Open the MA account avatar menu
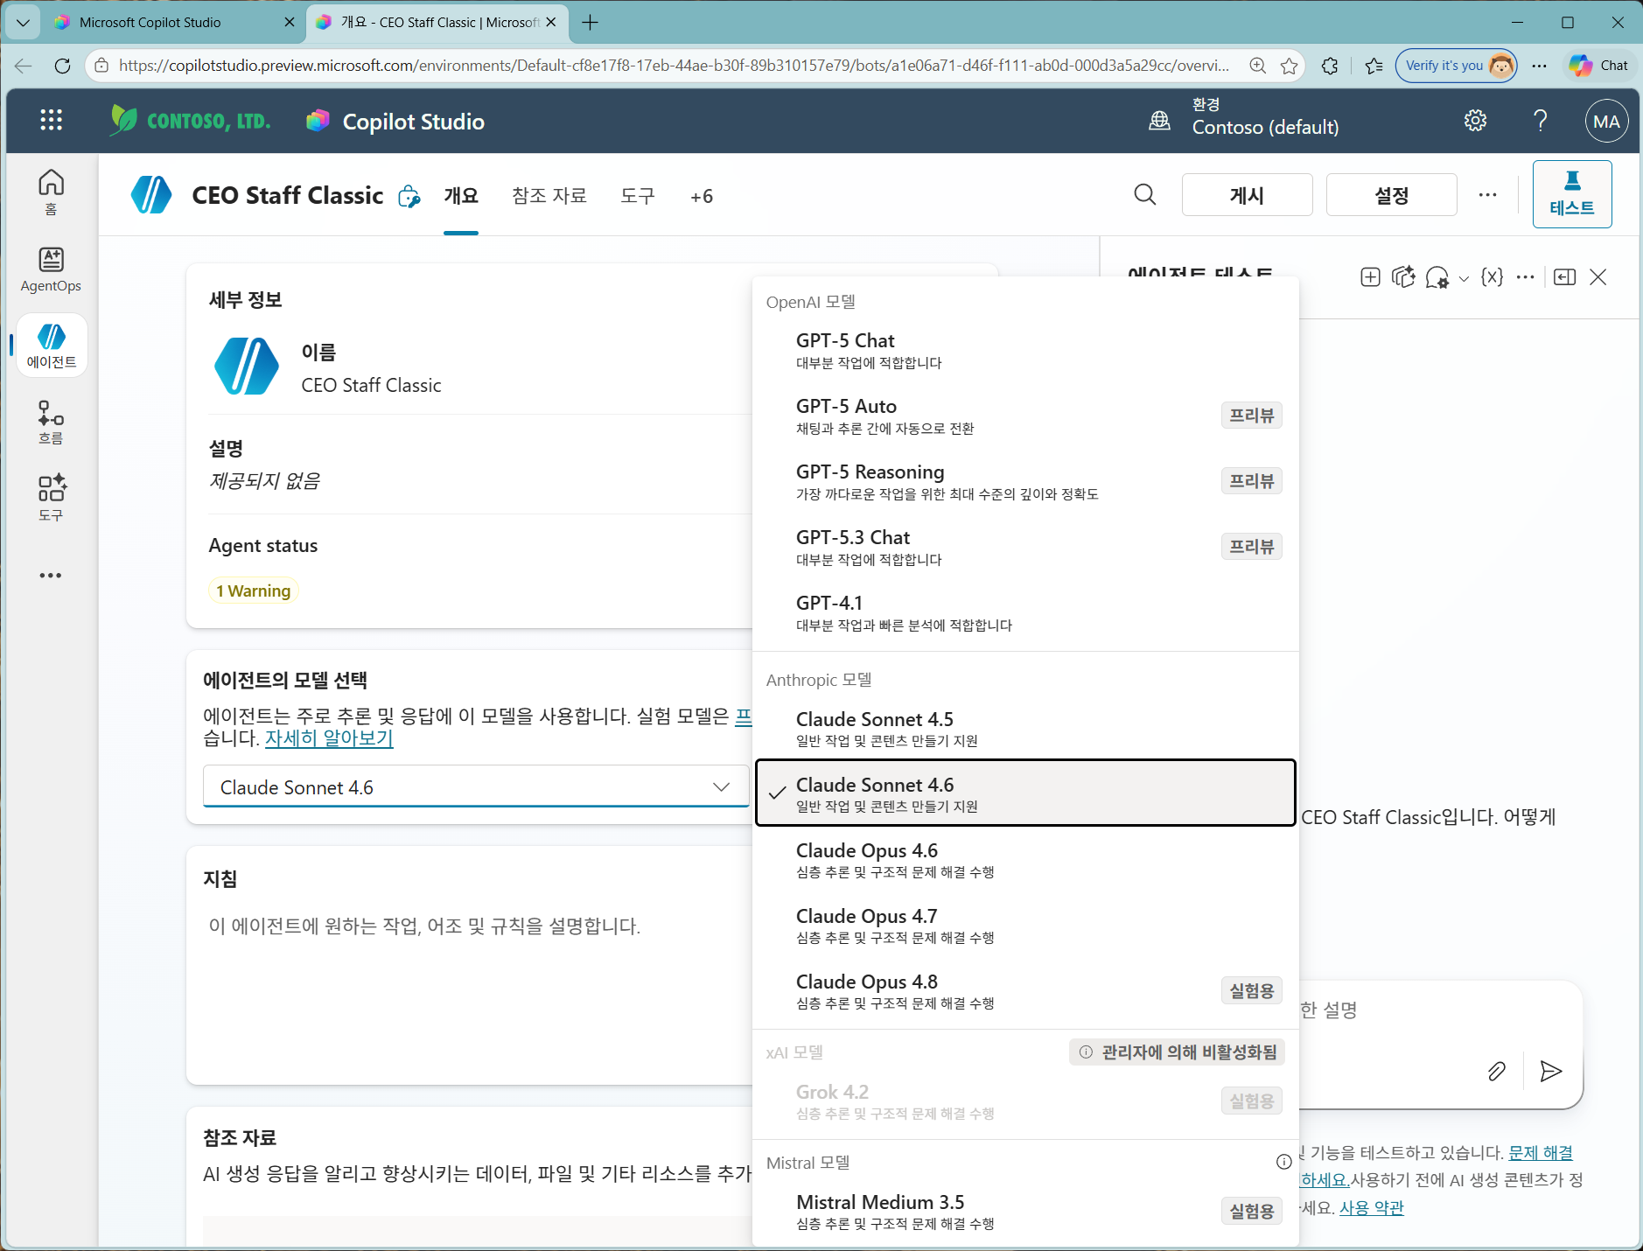Image resolution: width=1643 pixels, height=1251 pixels. pyautogui.click(x=1606, y=122)
